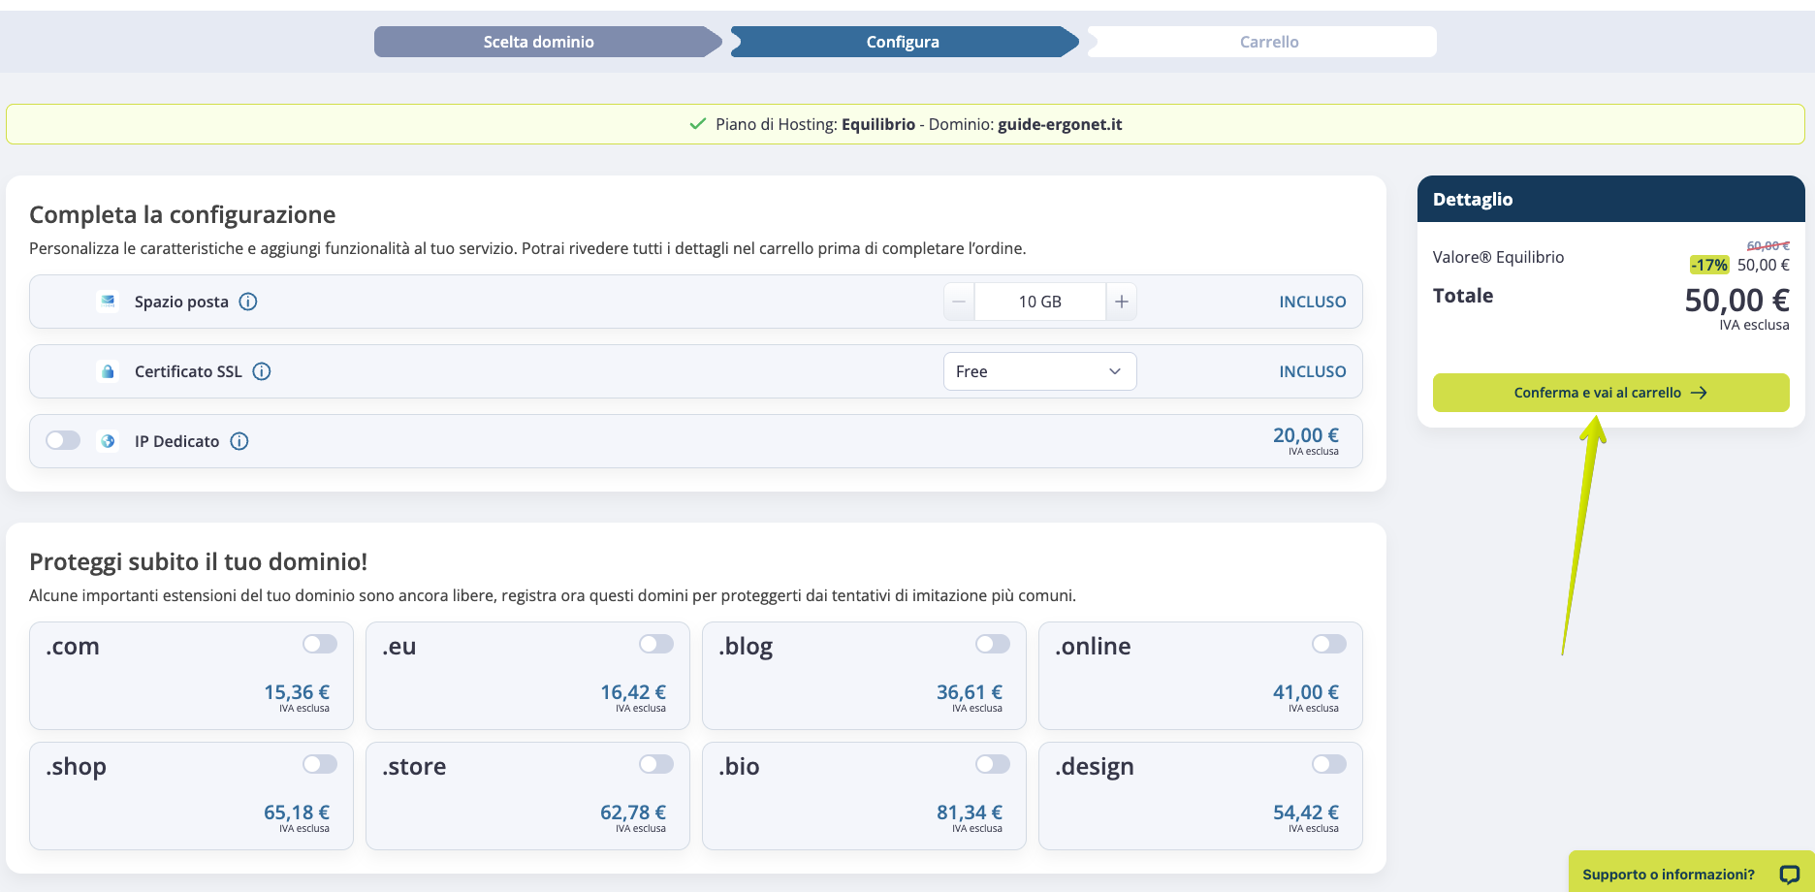Decrease mail space with the minus button
This screenshot has height=892, width=1815.
[959, 302]
